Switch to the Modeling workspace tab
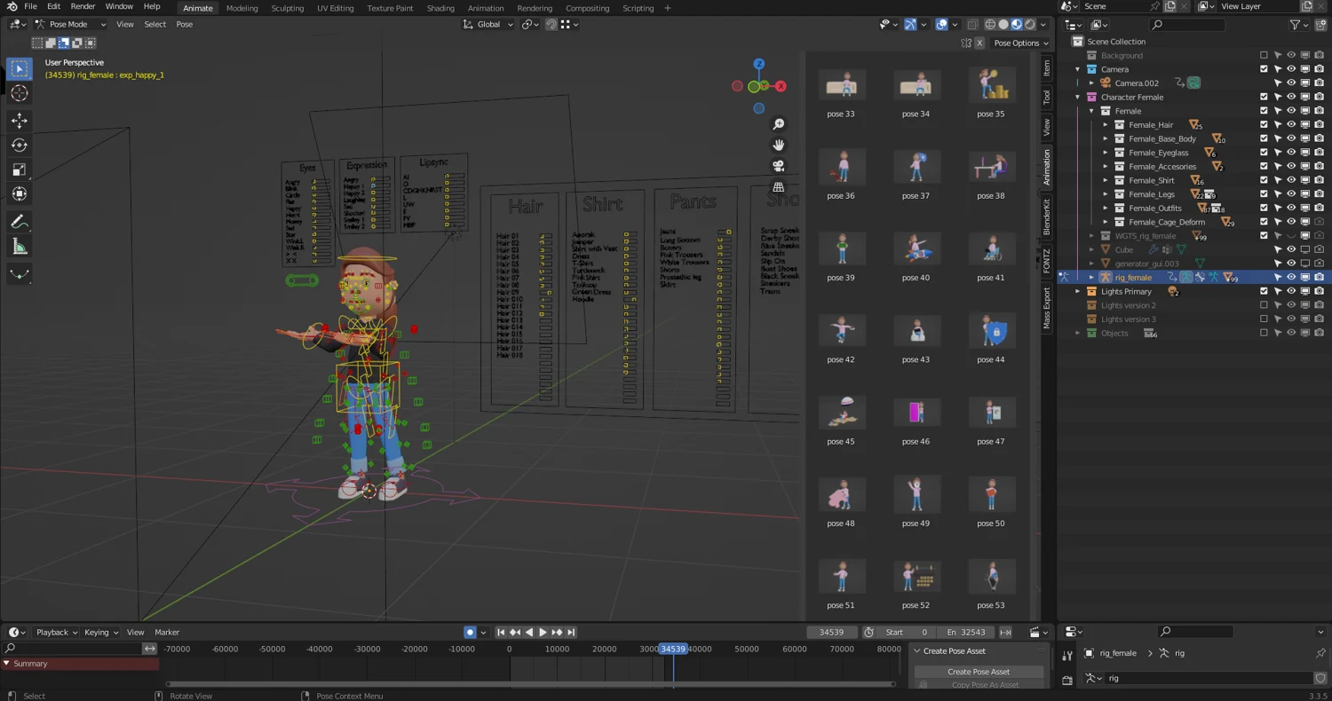 click(x=242, y=8)
